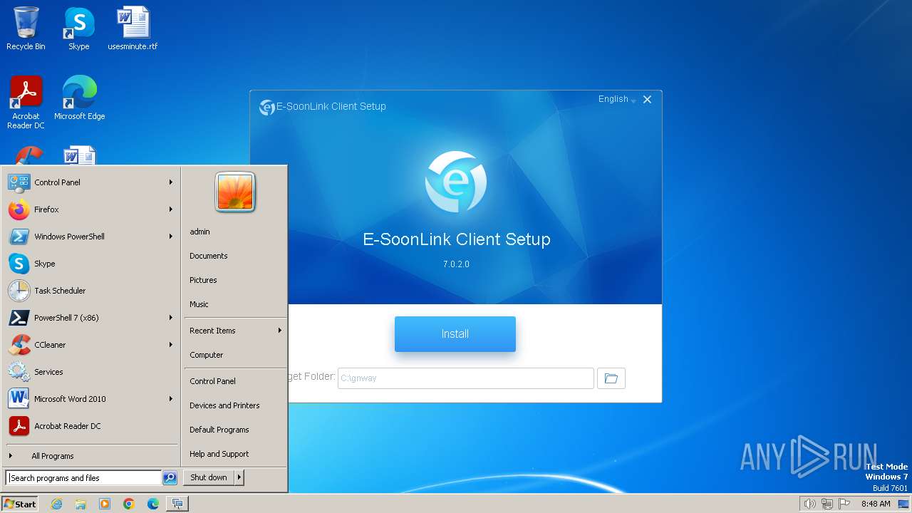Click Search programs and files field
The height and width of the screenshot is (513, 912).
click(83, 478)
